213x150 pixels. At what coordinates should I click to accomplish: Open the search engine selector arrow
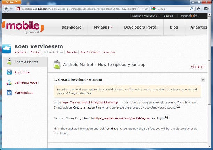pos(156,9)
